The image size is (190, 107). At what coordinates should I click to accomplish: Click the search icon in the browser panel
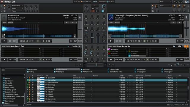pyautogui.click(x=2, y=75)
